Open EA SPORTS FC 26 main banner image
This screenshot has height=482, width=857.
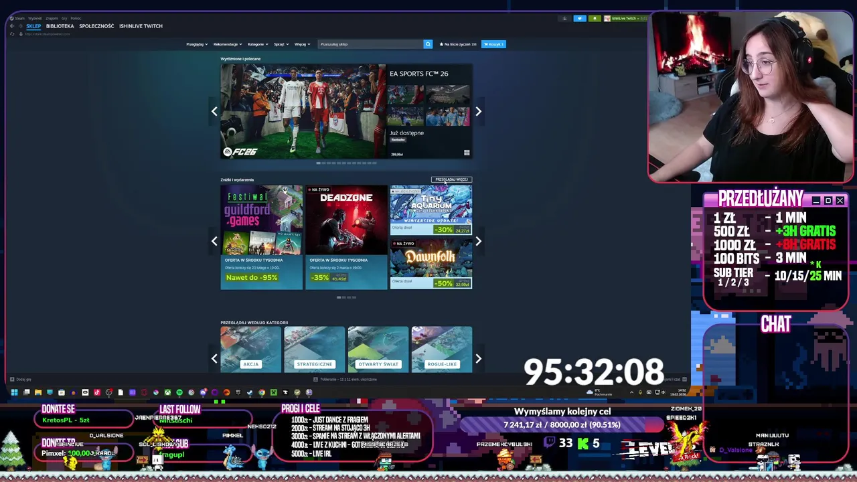pos(303,111)
